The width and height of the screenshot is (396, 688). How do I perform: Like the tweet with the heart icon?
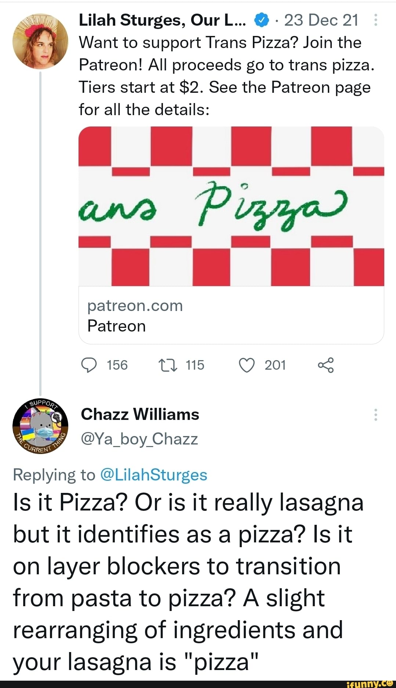[x=246, y=365]
